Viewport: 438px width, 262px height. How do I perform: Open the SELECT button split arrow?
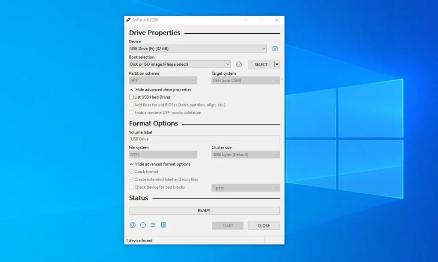tap(277, 64)
